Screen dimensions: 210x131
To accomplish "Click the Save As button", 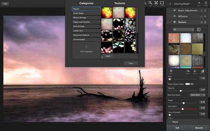I will coord(199,128).
